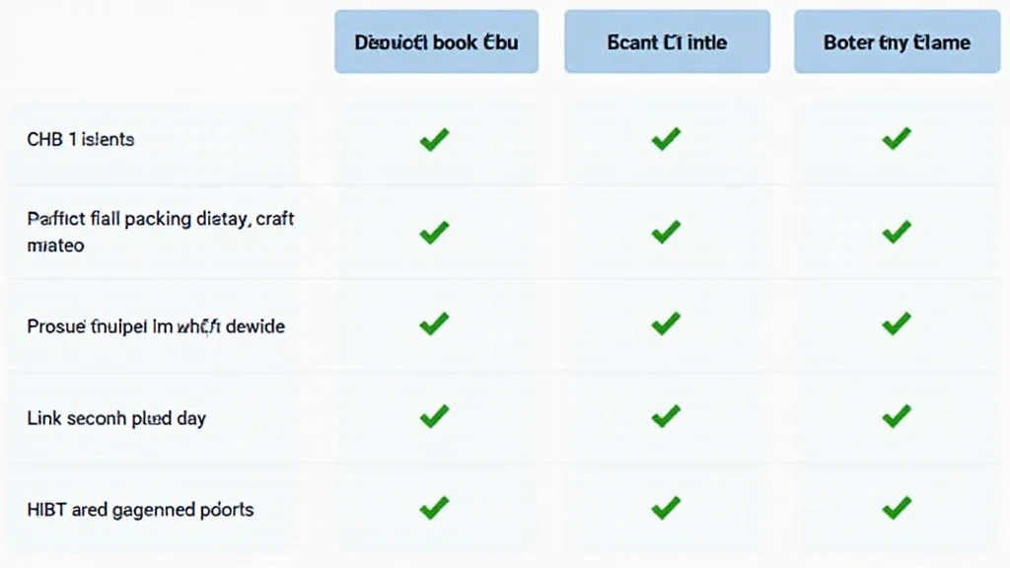Click 'Parfict fiall packing' checkmark in middle column
Image resolution: width=1010 pixels, height=568 pixels.
click(666, 232)
